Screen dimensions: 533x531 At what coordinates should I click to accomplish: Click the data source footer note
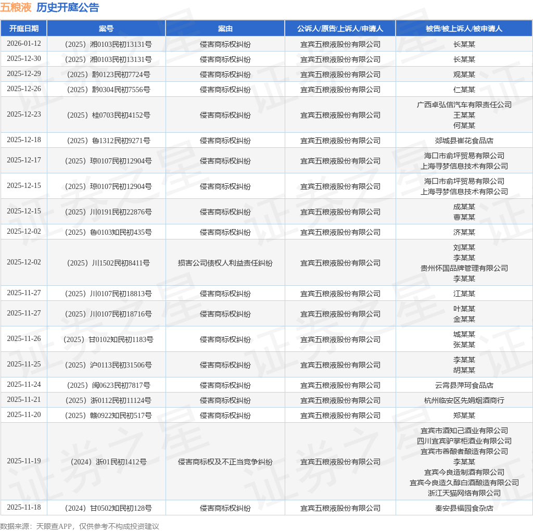80,526
